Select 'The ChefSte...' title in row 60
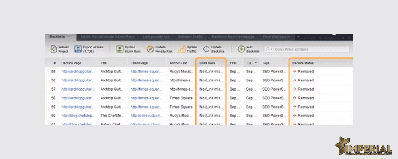This screenshot has width=398, height=159. click(x=112, y=116)
